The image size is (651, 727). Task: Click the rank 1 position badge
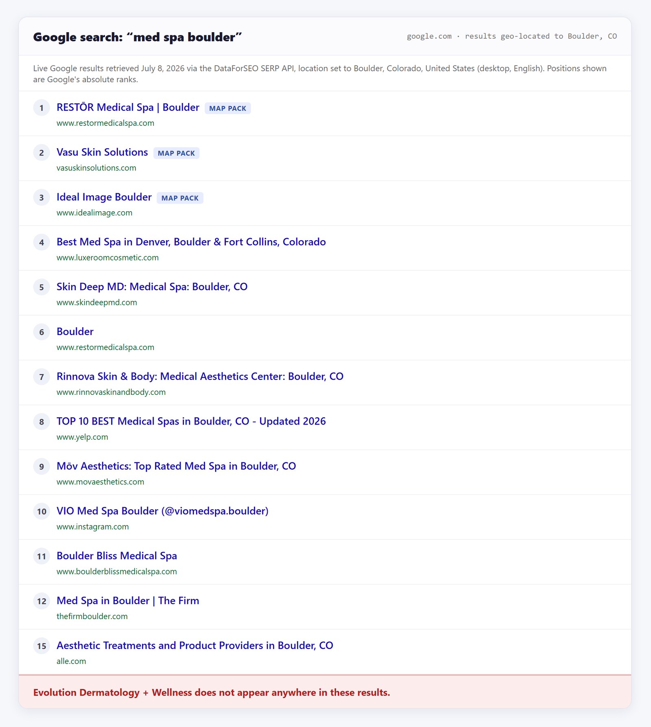[x=42, y=108]
